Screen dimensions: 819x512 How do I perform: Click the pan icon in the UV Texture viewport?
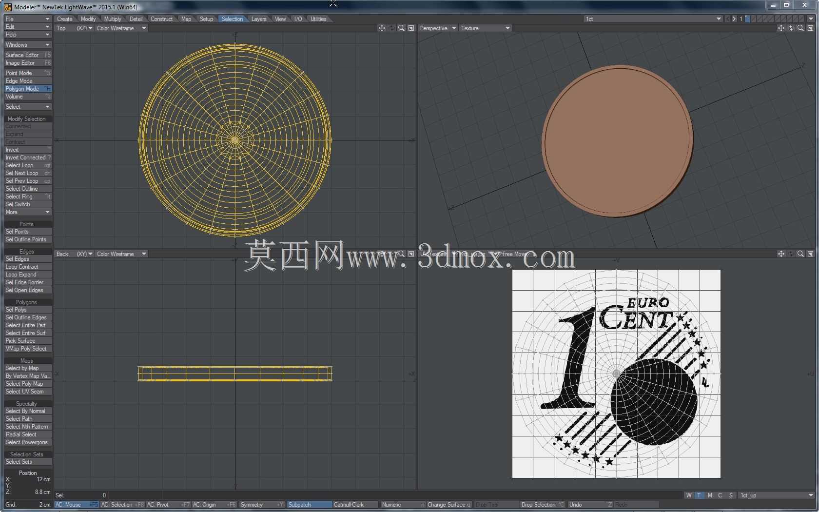pyautogui.click(x=781, y=254)
